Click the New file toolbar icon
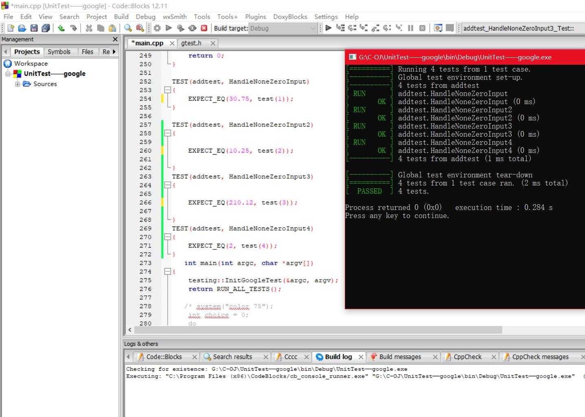Image resolution: width=585 pixels, height=417 pixels. coord(11,28)
